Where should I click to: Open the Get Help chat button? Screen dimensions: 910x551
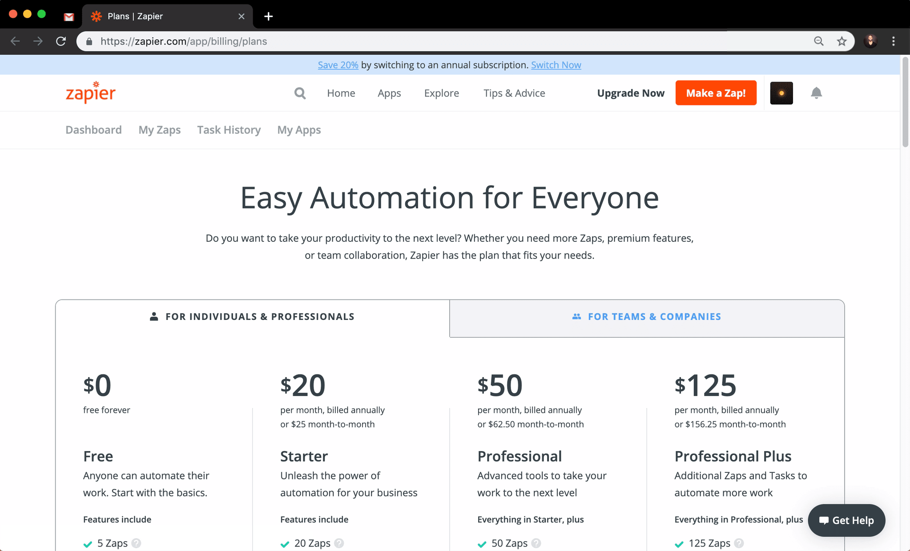click(846, 520)
